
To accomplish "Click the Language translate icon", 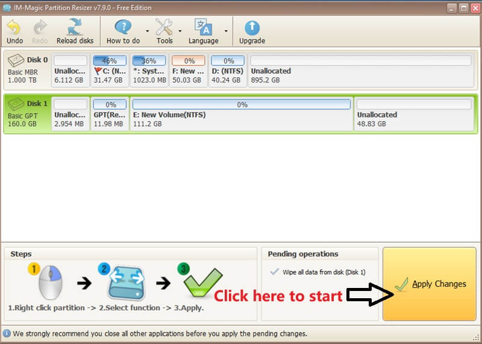I will tap(203, 27).
